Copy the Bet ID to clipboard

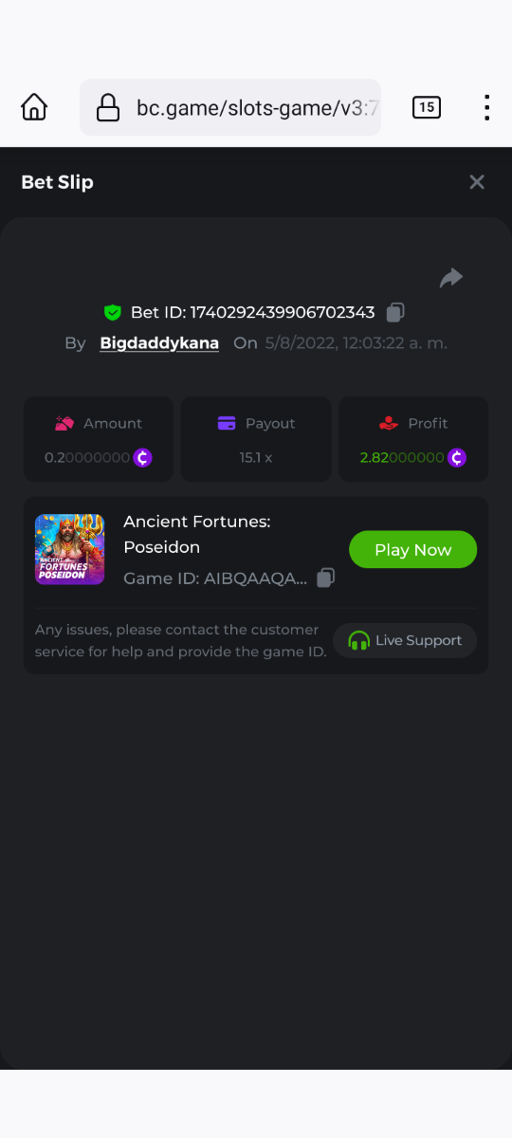pyautogui.click(x=396, y=312)
